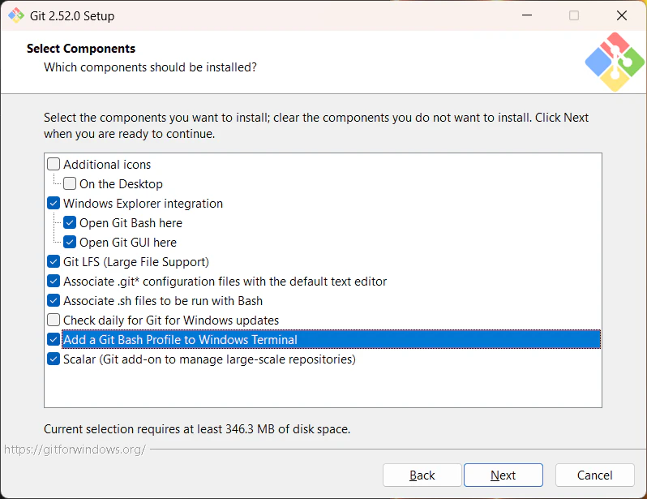The width and height of the screenshot is (647, 499).
Task: Cancel the Git setup
Action: [594, 475]
